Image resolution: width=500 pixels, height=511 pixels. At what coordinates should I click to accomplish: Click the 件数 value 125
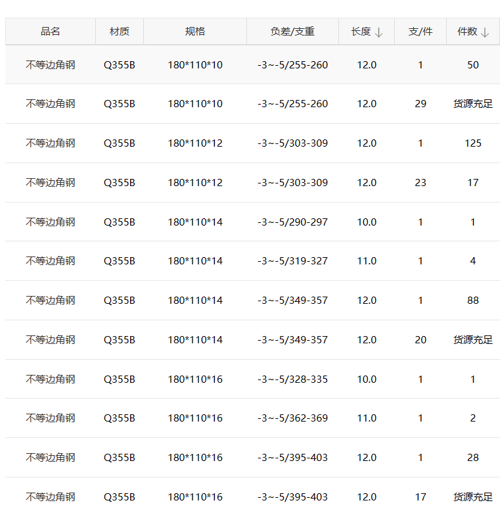tap(473, 143)
